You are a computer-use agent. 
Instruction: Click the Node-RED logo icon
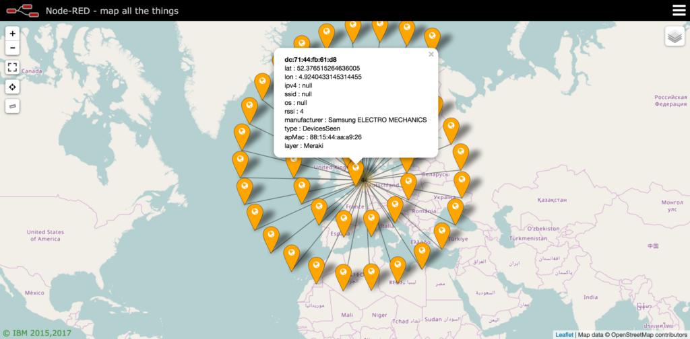tap(23, 10)
